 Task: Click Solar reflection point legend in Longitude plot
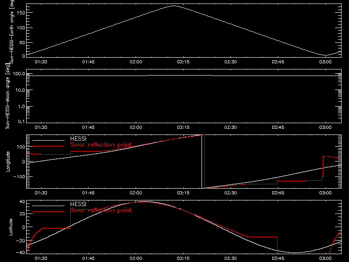[101, 145]
